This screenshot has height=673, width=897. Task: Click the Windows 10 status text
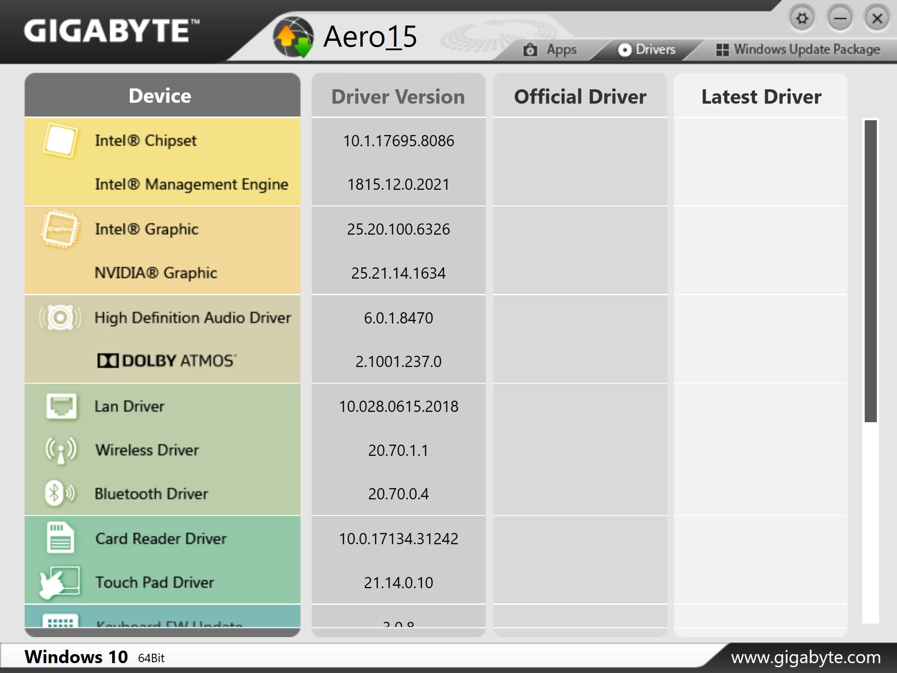coord(76,657)
